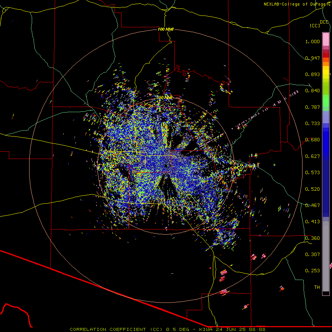Select the 0.893 scale value

point(312,74)
